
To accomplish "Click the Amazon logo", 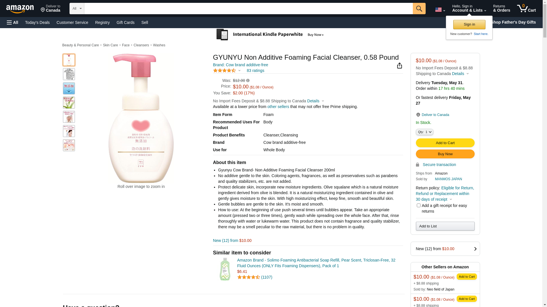I will 20,9.
